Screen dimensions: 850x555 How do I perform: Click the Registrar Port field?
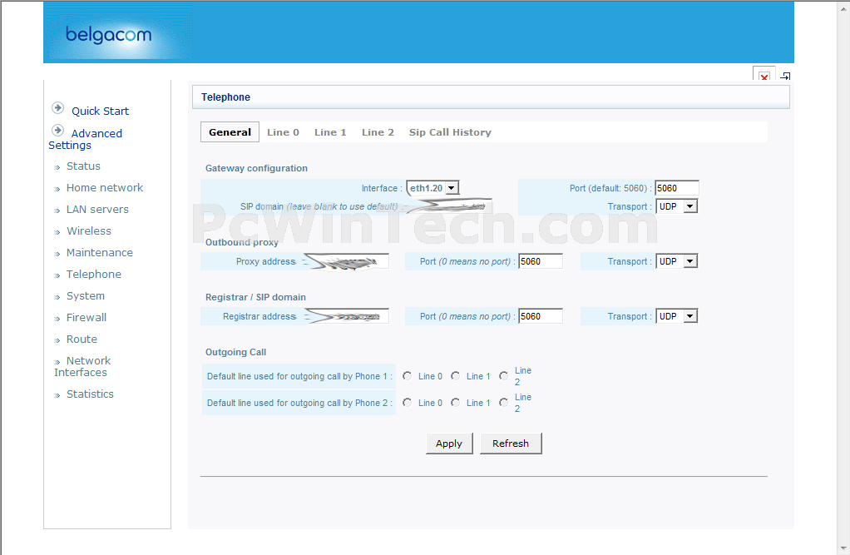tap(541, 316)
